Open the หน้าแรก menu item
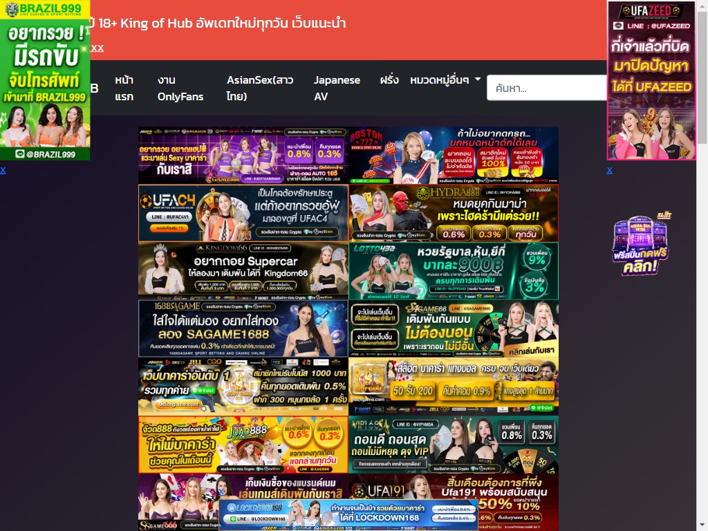The width and height of the screenshot is (708, 531). click(x=124, y=88)
